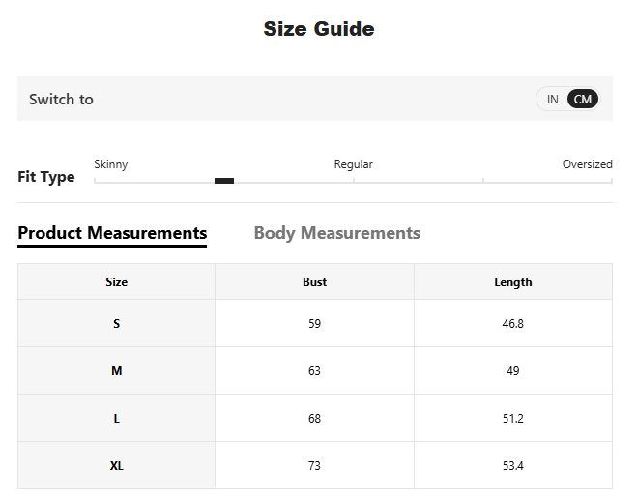Click the Skinny fit label
The width and height of the screenshot is (637, 498).
coord(110,164)
